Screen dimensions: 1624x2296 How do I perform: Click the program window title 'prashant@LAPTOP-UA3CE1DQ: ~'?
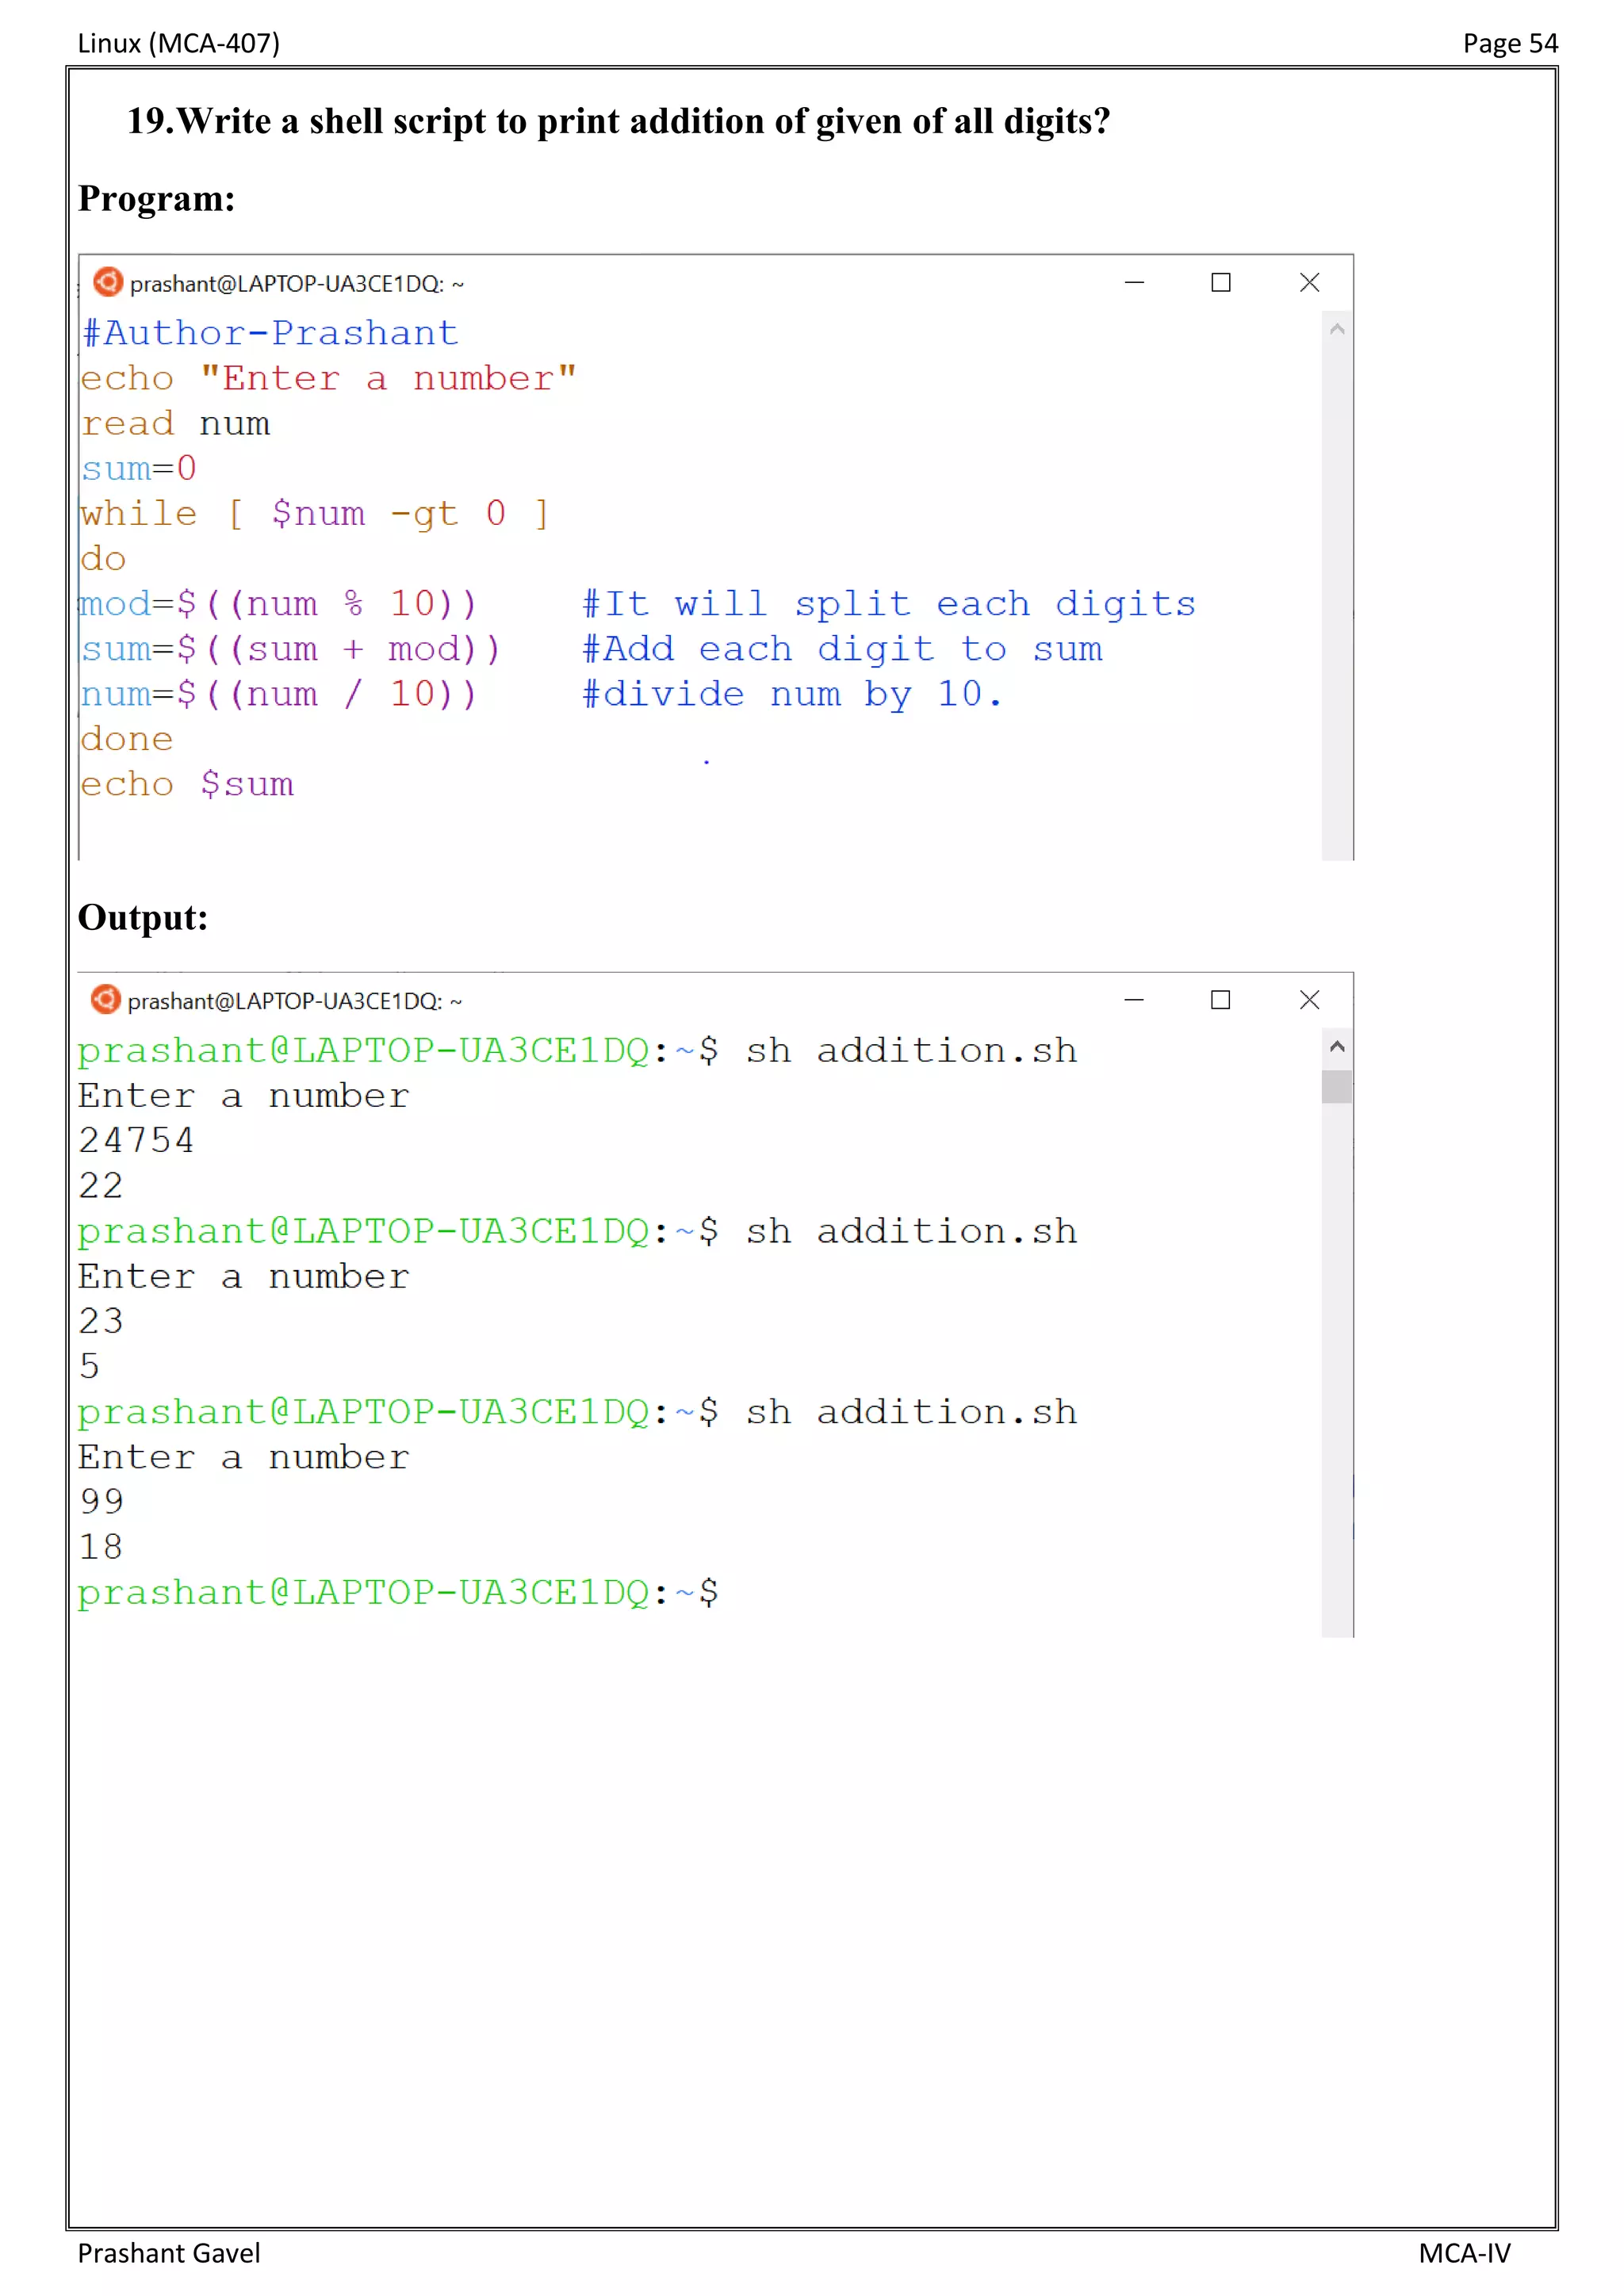(297, 284)
